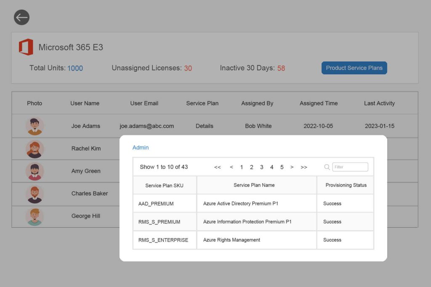Open George Hill profile photo
The height and width of the screenshot is (287, 431).
click(x=35, y=217)
